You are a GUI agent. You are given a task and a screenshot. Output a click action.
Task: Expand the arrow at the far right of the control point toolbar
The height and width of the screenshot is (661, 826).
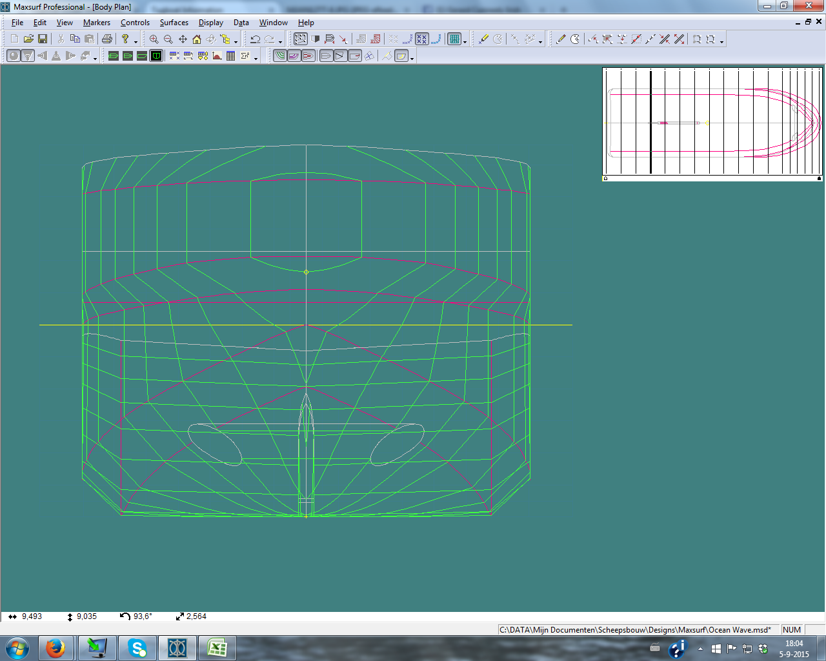pyautogui.click(x=721, y=41)
